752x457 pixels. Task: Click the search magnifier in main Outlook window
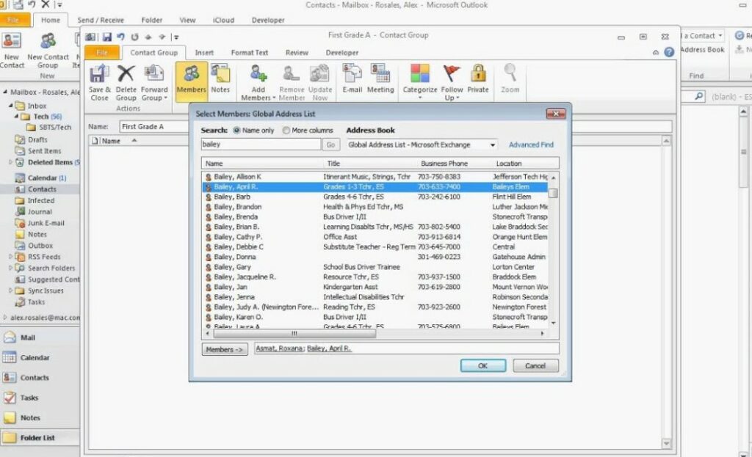[x=699, y=96]
